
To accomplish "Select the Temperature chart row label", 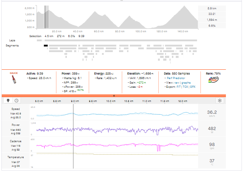I will (15, 157).
